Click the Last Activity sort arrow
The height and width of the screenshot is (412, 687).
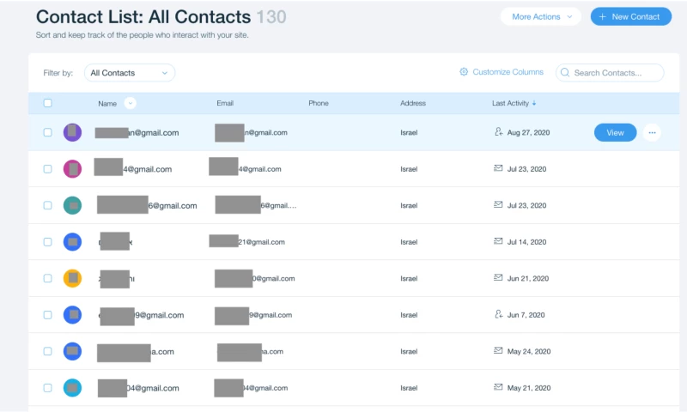(x=534, y=104)
